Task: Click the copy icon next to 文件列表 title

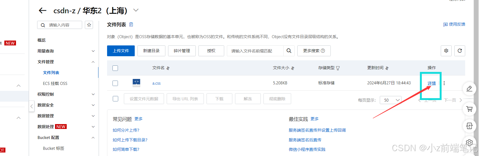Action: pyautogui.click(x=131, y=25)
